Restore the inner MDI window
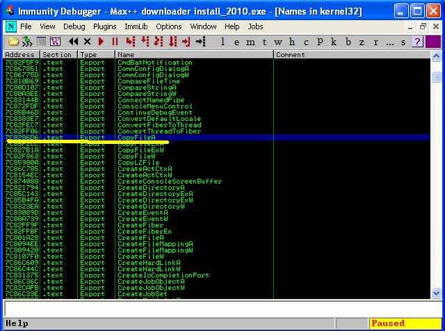Viewport: 445px width, 331px height. [423, 26]
